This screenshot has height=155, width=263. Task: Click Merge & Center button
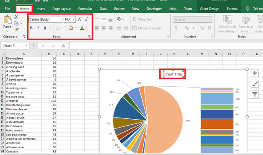point(147,28)
